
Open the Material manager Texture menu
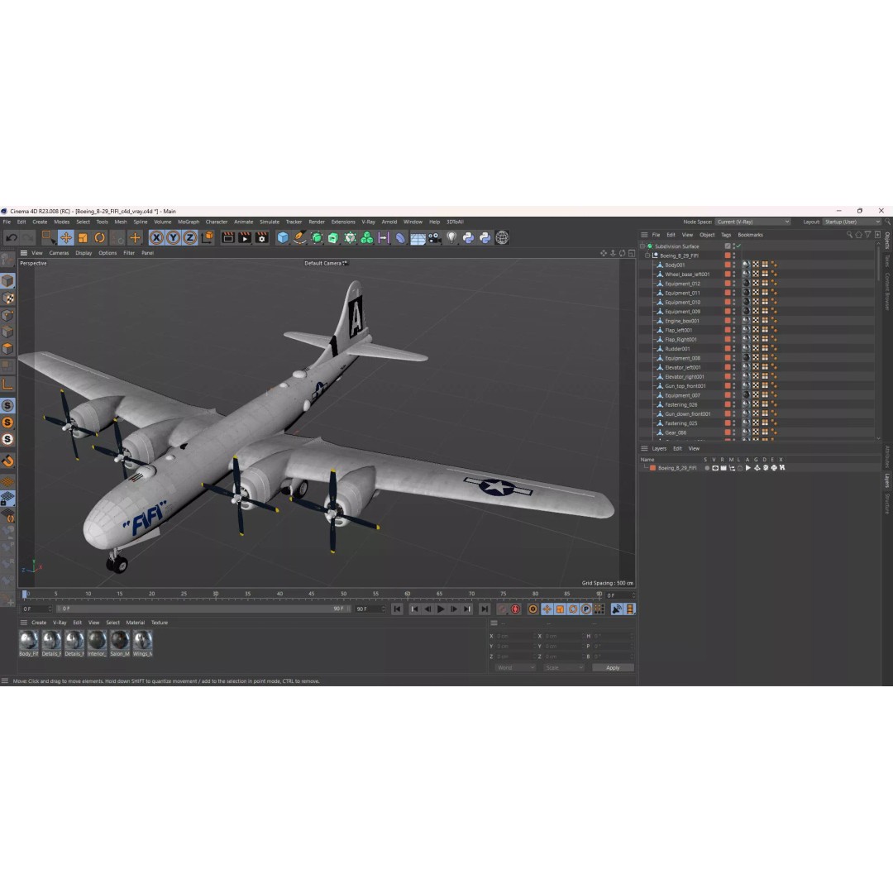160,623
